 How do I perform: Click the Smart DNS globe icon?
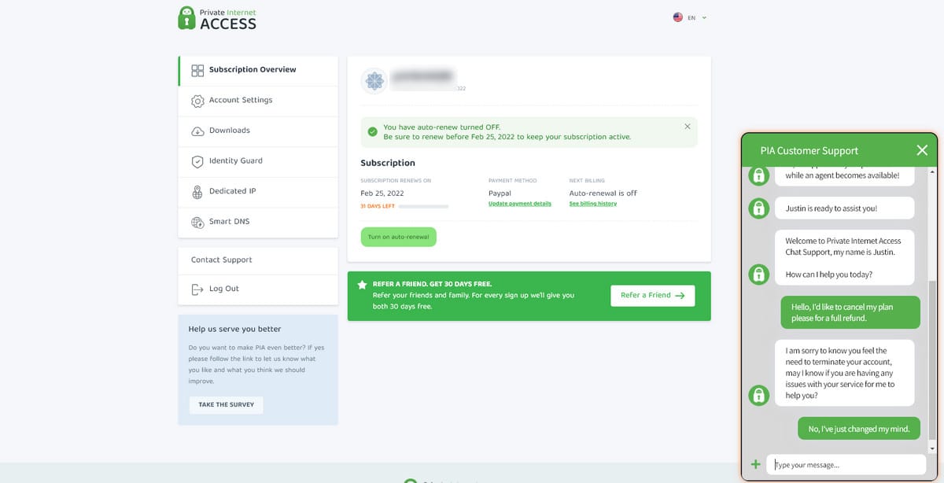pos(198,222)
